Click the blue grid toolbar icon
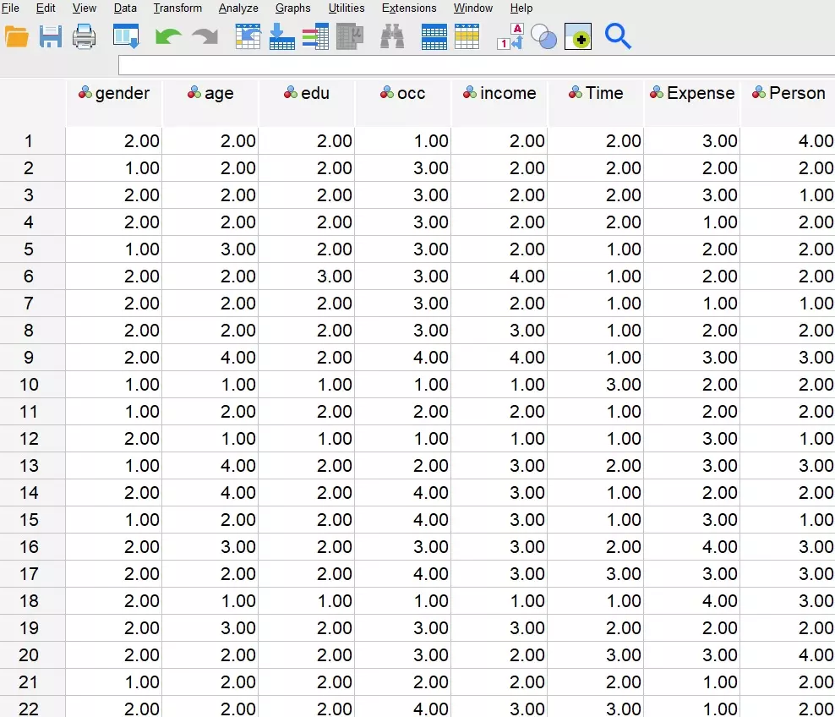 (x=434, y=36)
